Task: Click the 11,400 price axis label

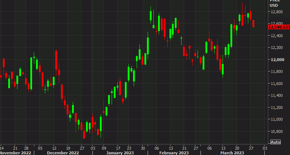Action: tap(277, 95)
